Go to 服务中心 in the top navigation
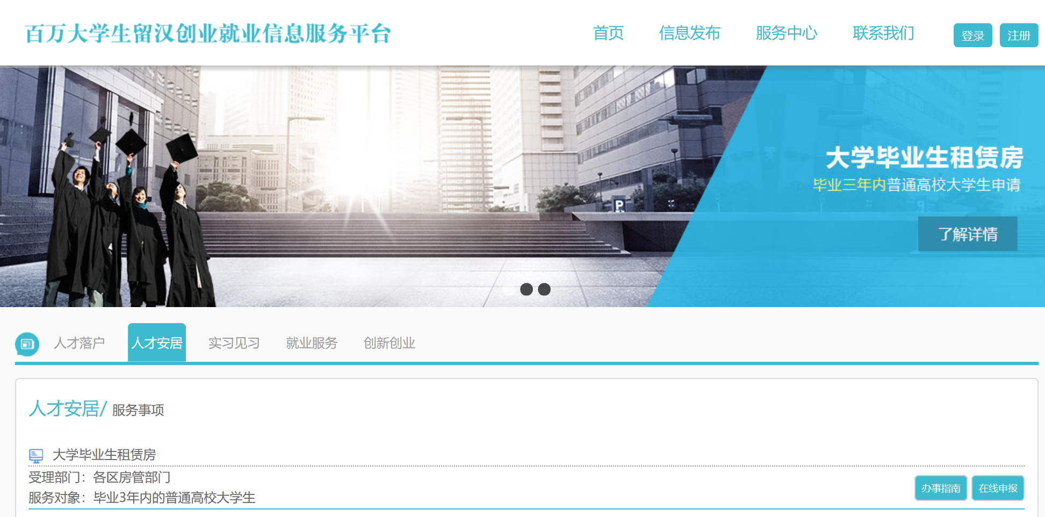The width and height of the screenshot is (1045, 517). pyautogui.click(x=786, y=33)
